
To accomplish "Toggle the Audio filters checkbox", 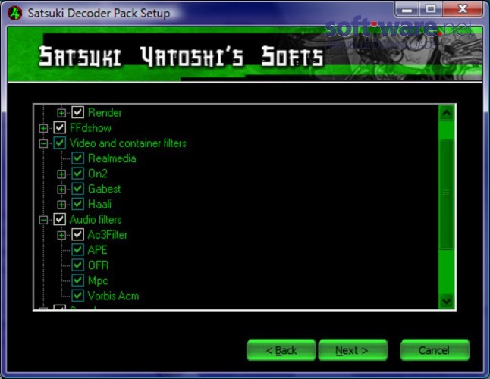I will 59,220.
